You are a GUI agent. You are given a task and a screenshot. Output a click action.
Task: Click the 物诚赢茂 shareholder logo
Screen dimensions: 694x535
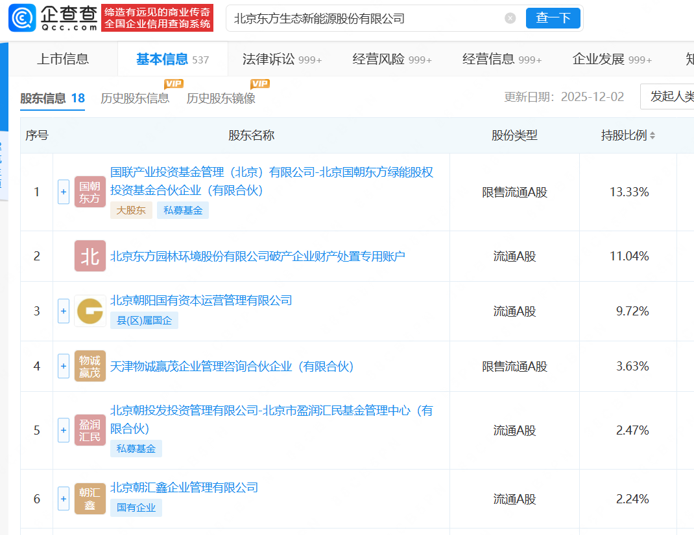coord(90,366)
